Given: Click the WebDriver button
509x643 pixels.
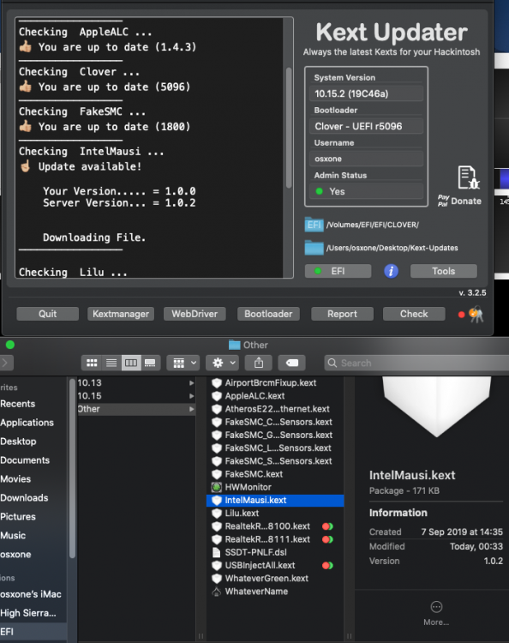Looking at the screenshot, I should click(195, 314).
